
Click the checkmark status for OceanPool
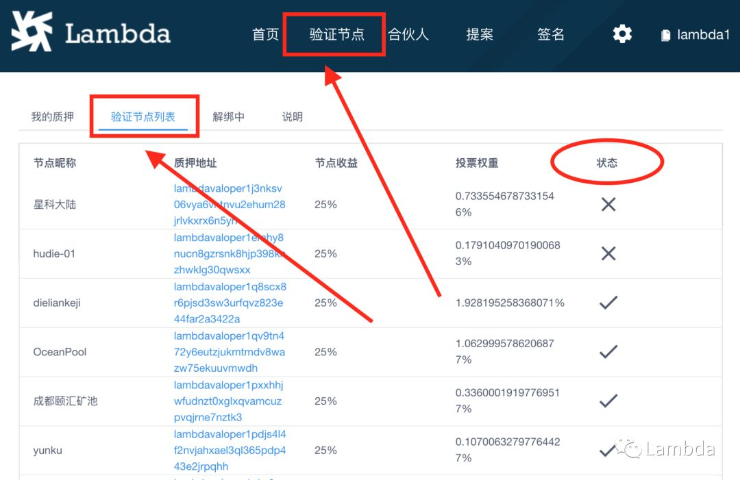click(x=608, y=352)
